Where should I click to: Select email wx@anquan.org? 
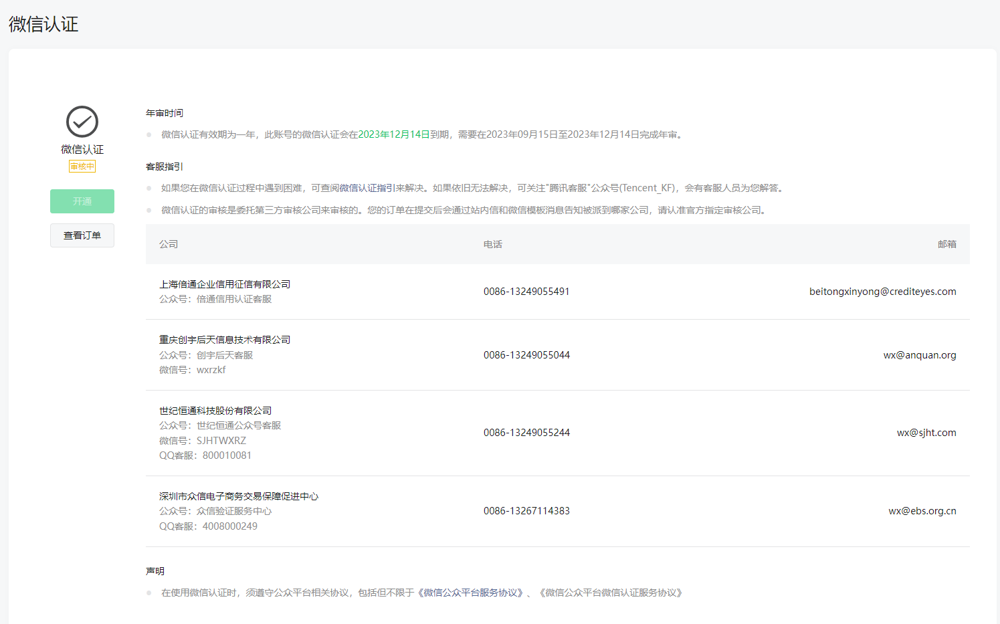pos(920,355)
